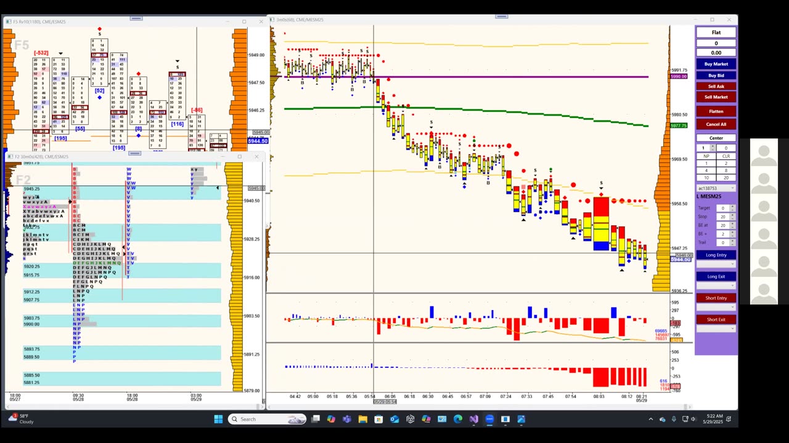Image resolution: width=789 pixels, height=443 pixels.
Task: Open the dropdown under Short Exit
Action: (716, 329)
